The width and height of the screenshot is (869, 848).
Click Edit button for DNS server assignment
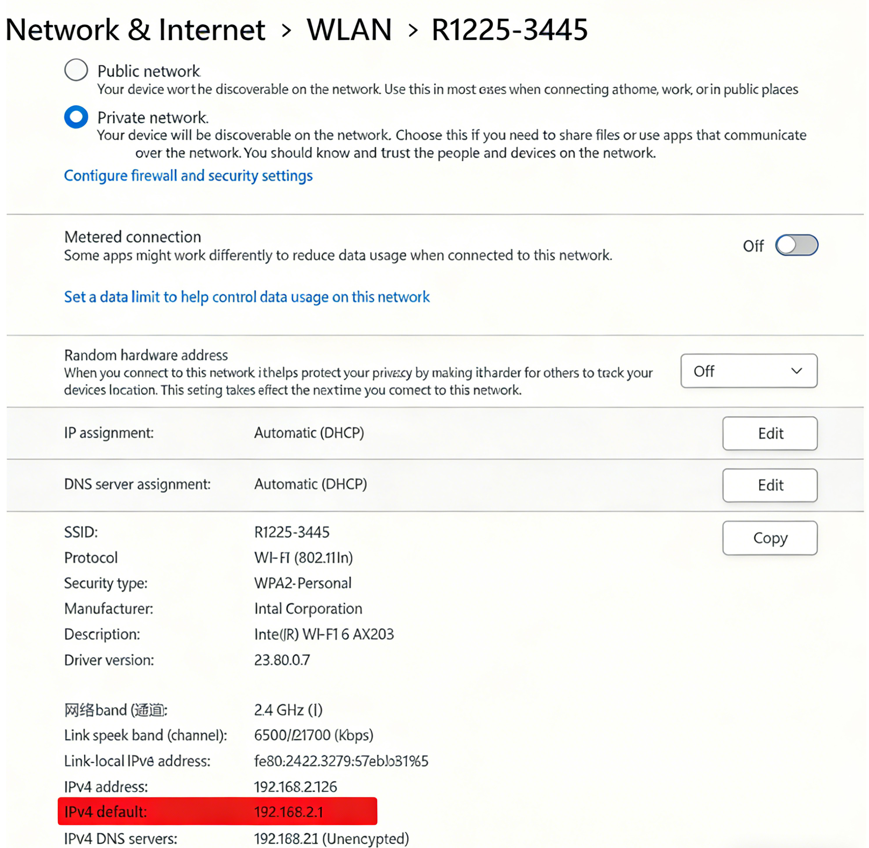[769, 485]
